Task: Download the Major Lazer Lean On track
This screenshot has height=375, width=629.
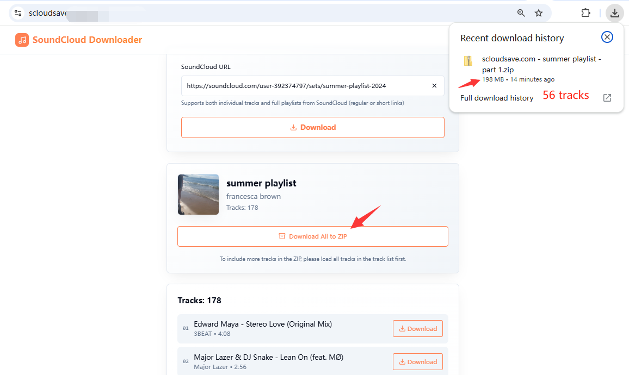Action: click(x=417, y=362)
